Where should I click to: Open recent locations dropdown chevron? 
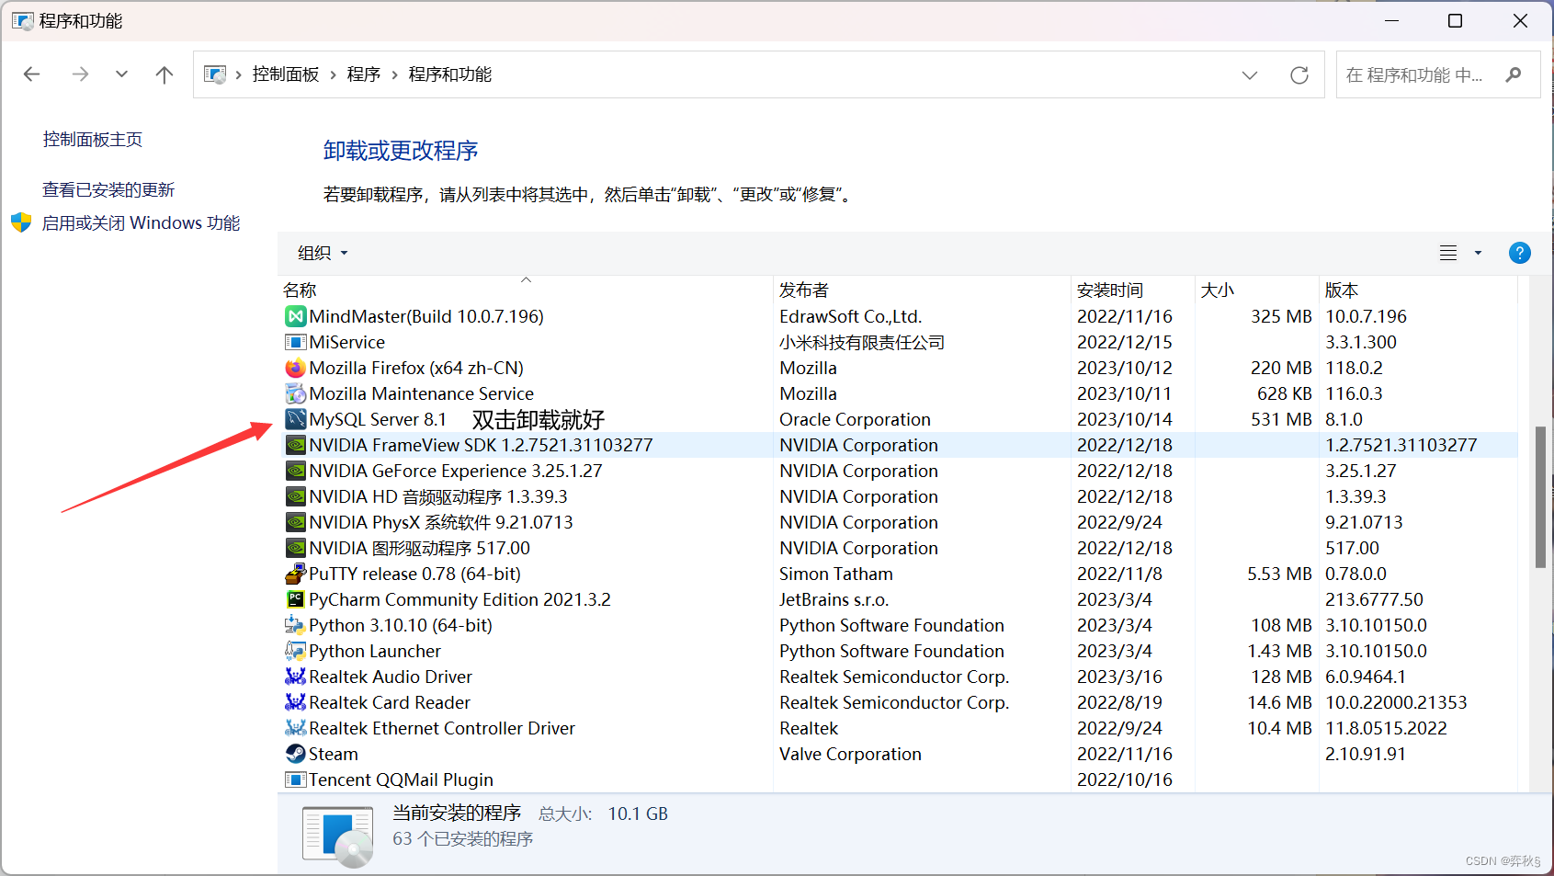(121, 74)
